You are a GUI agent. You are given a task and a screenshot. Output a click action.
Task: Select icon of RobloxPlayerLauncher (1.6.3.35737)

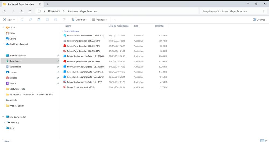click(65, 46)
